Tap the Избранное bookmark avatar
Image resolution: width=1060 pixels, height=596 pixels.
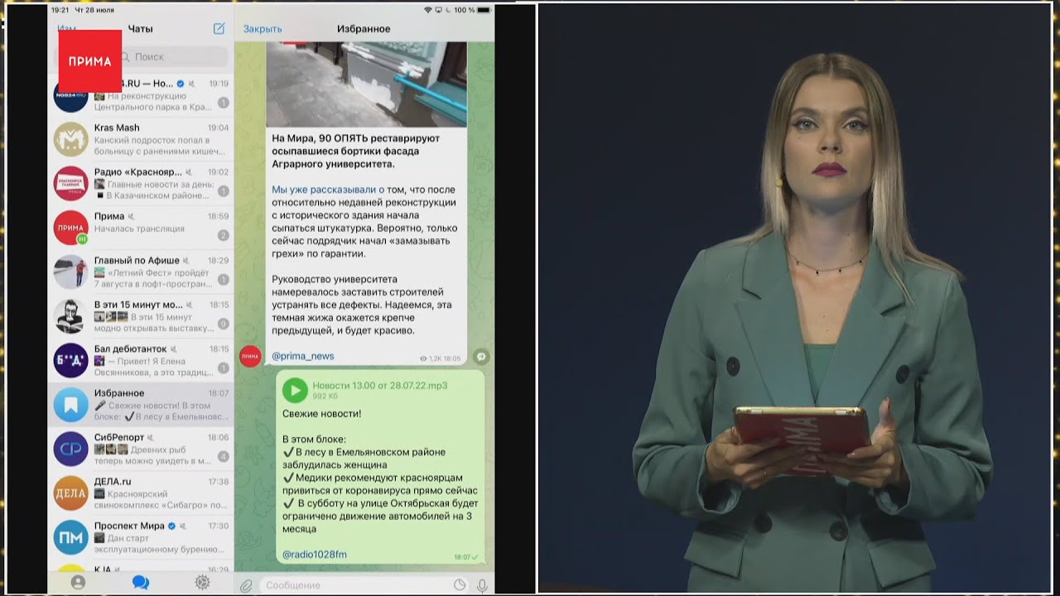point(70,405)
